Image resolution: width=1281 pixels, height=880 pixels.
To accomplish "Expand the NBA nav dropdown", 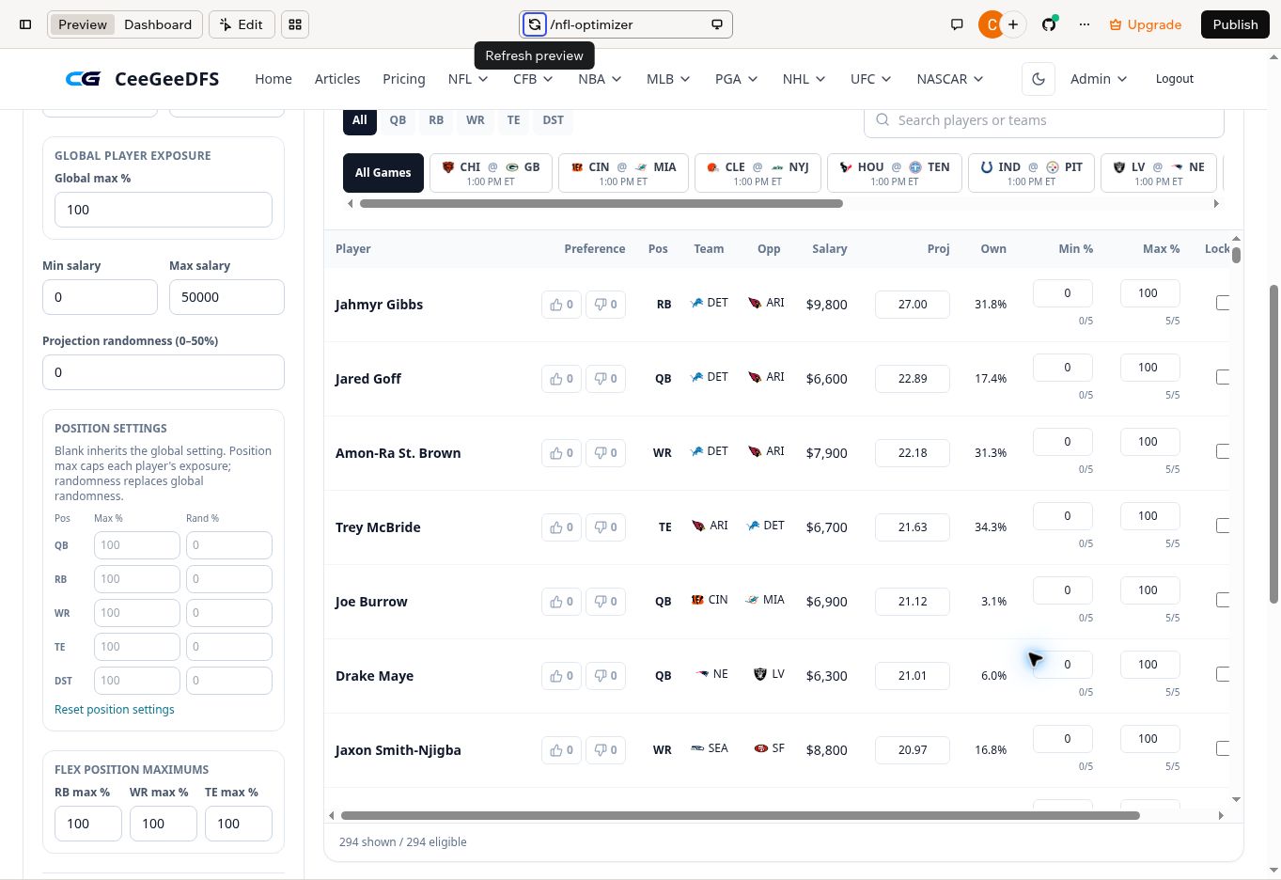I will tap(600, 79).
